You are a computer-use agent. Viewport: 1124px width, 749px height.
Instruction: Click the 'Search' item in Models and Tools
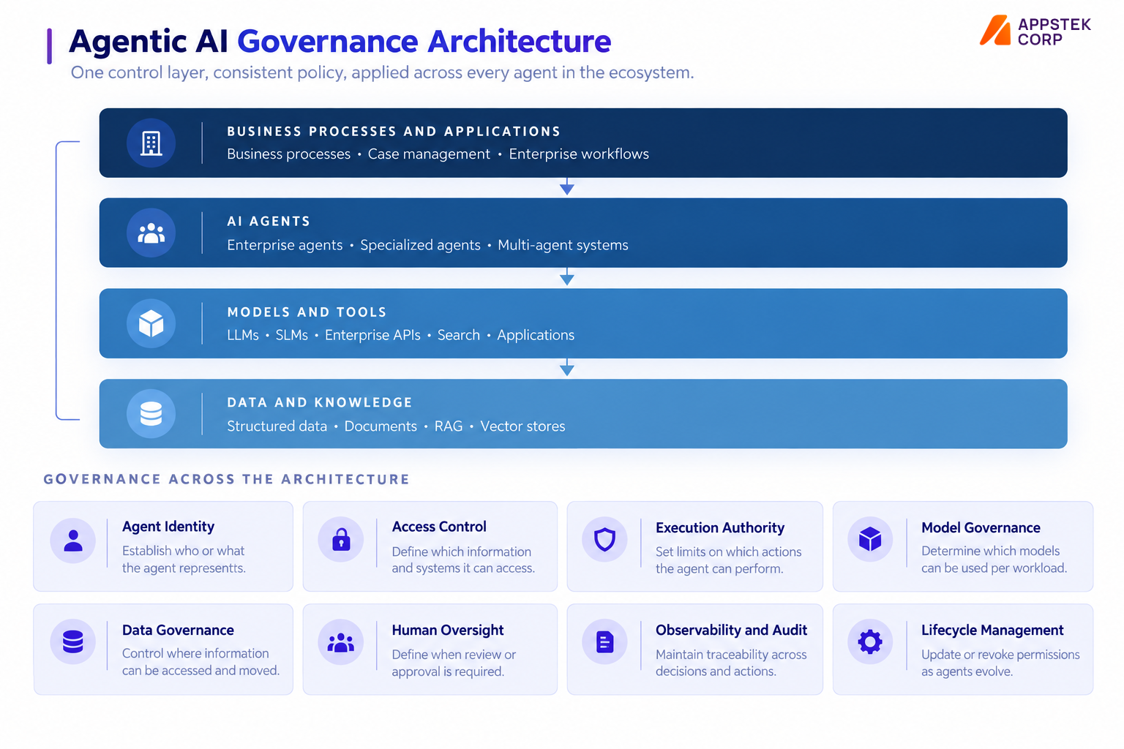459,335
